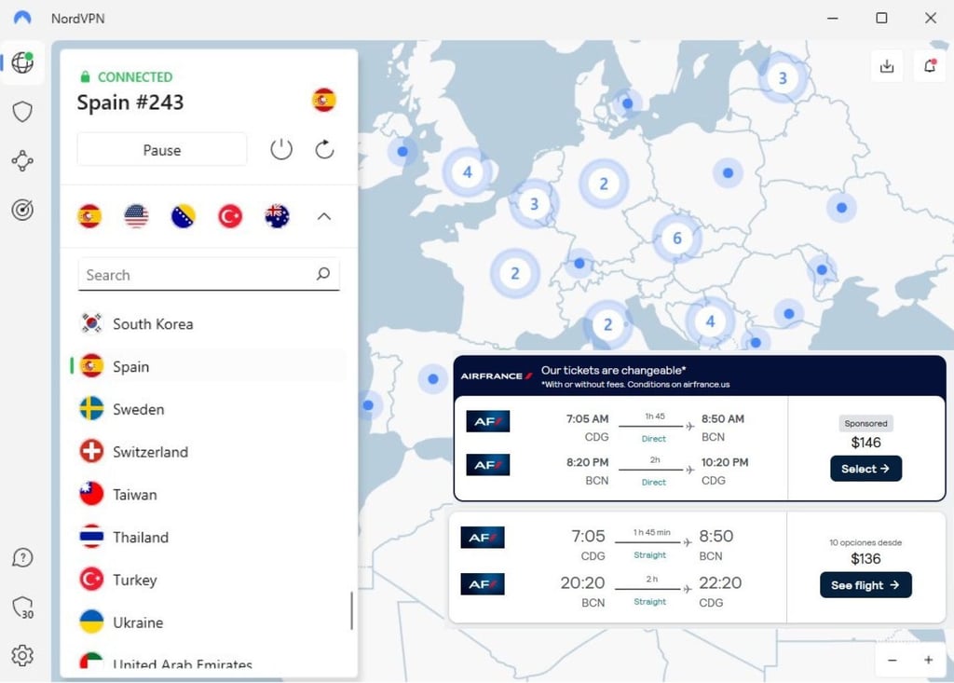Click the map cluster marked 6

click(x=676, y=238)
